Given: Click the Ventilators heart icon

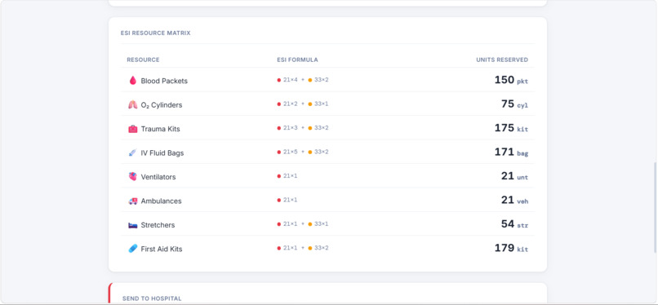Looking at the screenshot, I should pyautogui.click(x=132, y=177).
